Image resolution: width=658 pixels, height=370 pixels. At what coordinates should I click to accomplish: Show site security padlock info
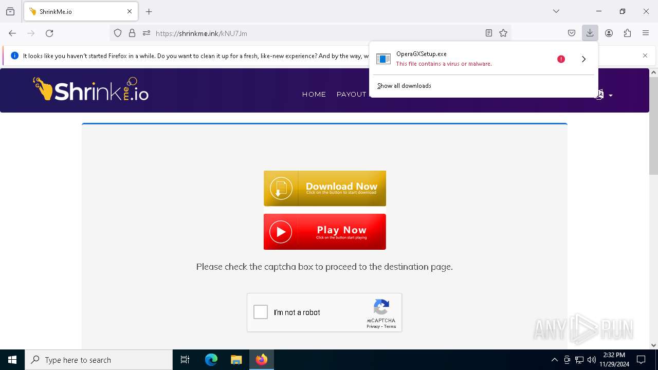click(132, 33)
